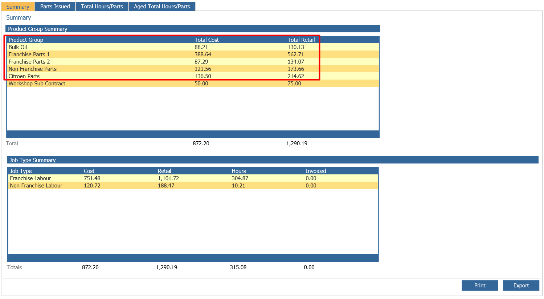Image resolution: width=544 pixels, height=299 pixels.
Task: Click Non Franchise Labour cost 120.72
Action: pyautogui.click(x=92, y=186)
